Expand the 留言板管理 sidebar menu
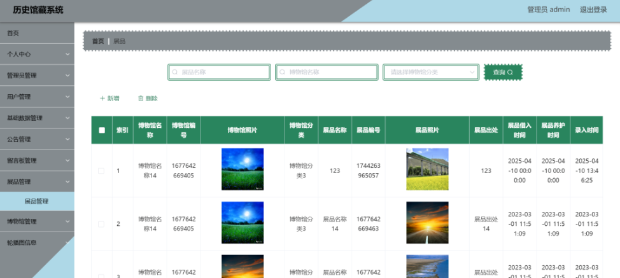The height and width of the screenshot is (278, 620). click(37, 161)
